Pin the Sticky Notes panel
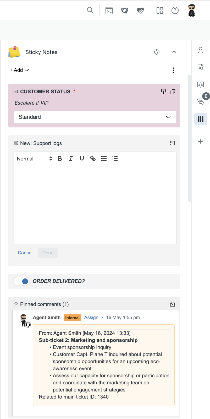The image size is (210, 419). (156, 52)
